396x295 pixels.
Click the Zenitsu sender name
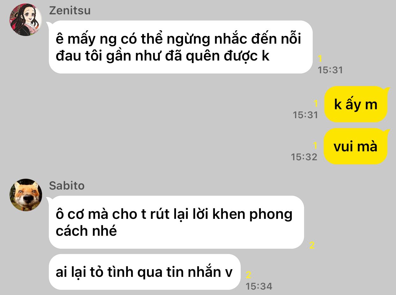[x=70, y=11]
